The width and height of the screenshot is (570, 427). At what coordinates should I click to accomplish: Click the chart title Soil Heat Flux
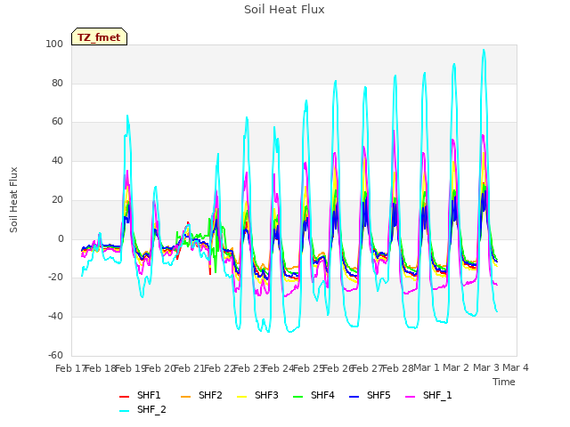click(x=284, y=10)
